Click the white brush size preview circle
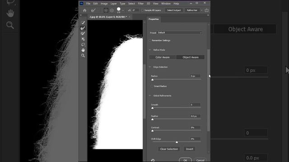Image resolution: width=289 pixels, height=162 pixels. click(x=118, y=9)
